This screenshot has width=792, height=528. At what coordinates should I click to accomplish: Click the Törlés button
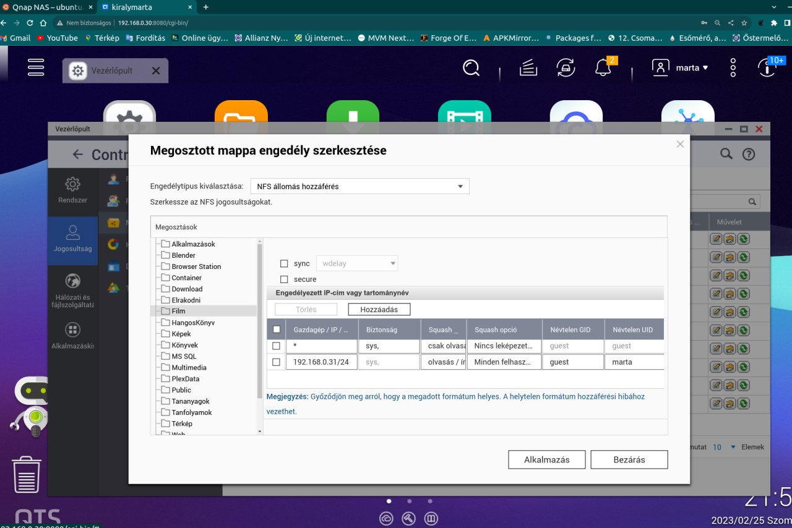point(306,309)
